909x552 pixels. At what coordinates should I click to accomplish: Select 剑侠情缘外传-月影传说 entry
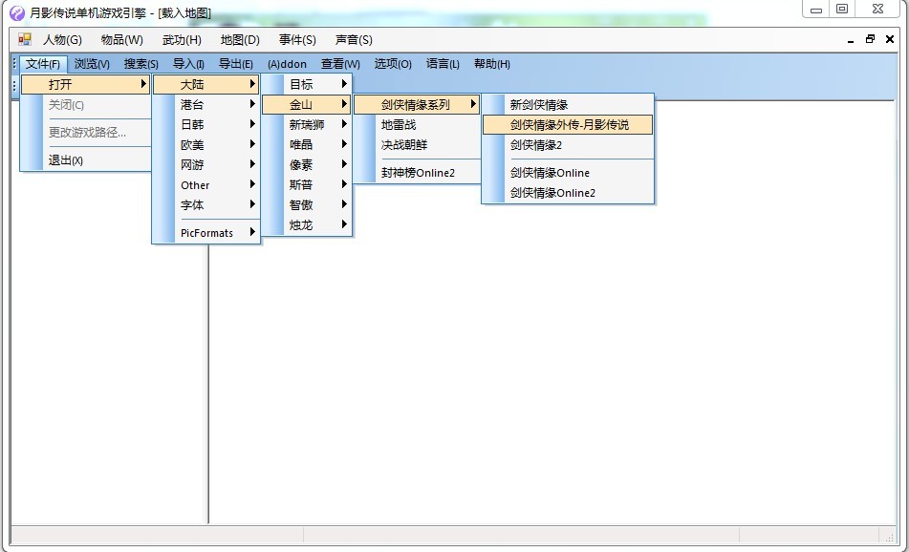tap(568, 124)
